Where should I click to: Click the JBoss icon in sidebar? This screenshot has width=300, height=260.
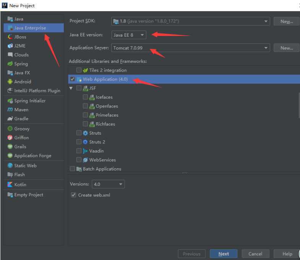pyautogui.click(x=10, y=37)
